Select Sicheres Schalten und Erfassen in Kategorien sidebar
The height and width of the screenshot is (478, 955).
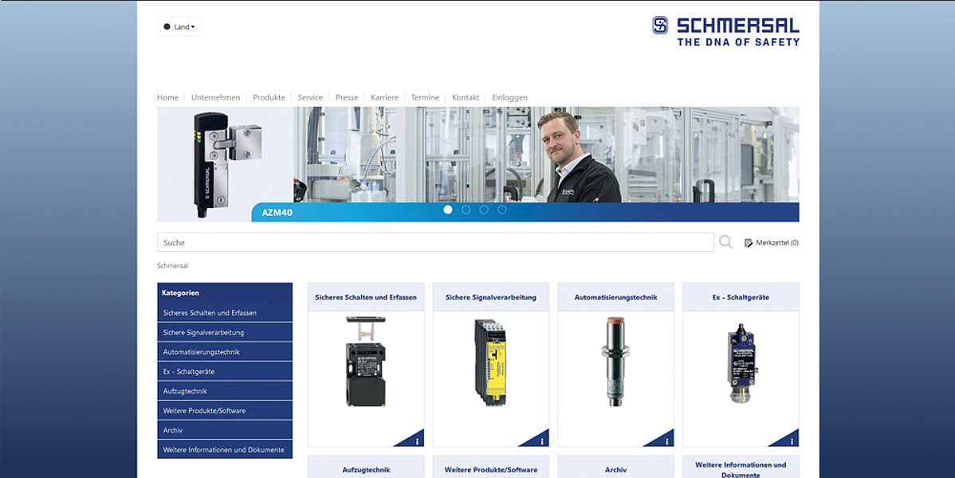click(x=225, y=313)
